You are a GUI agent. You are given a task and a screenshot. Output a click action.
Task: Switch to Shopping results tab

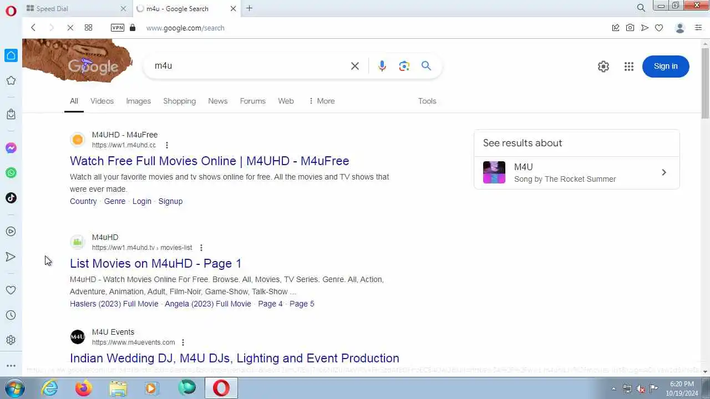tap(179, 101)
